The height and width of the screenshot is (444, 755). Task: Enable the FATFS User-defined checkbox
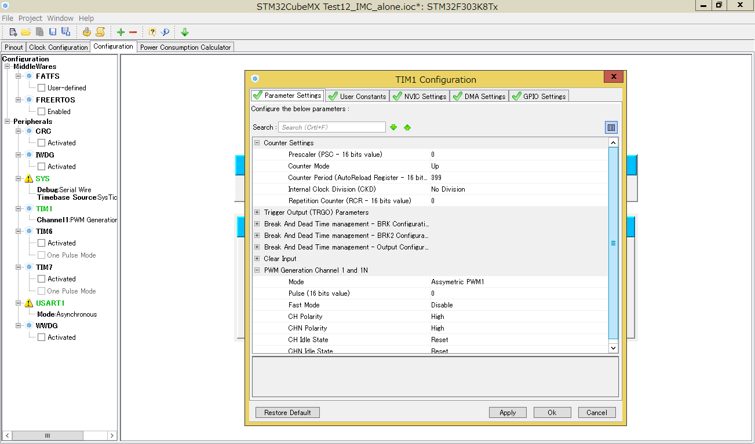[x=41, y=87]
